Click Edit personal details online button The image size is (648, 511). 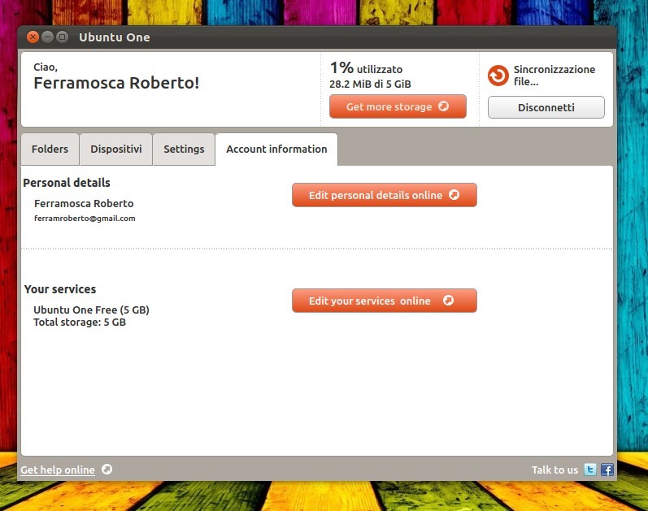click(385, 195)
